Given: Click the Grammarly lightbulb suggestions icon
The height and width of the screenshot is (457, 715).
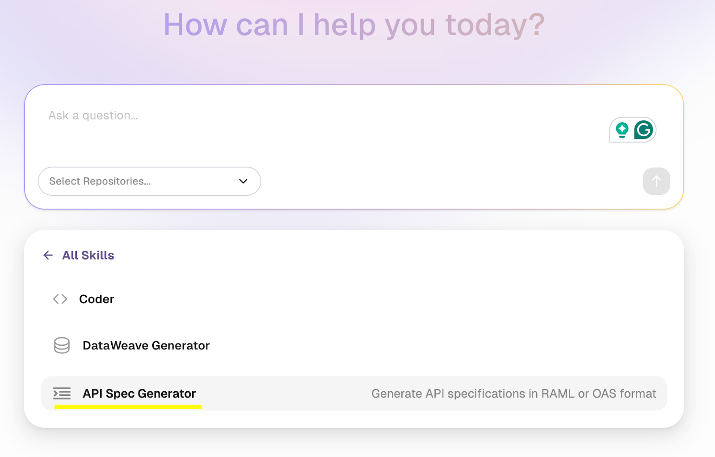Looking at the screenshot, I should coord(622,130).
